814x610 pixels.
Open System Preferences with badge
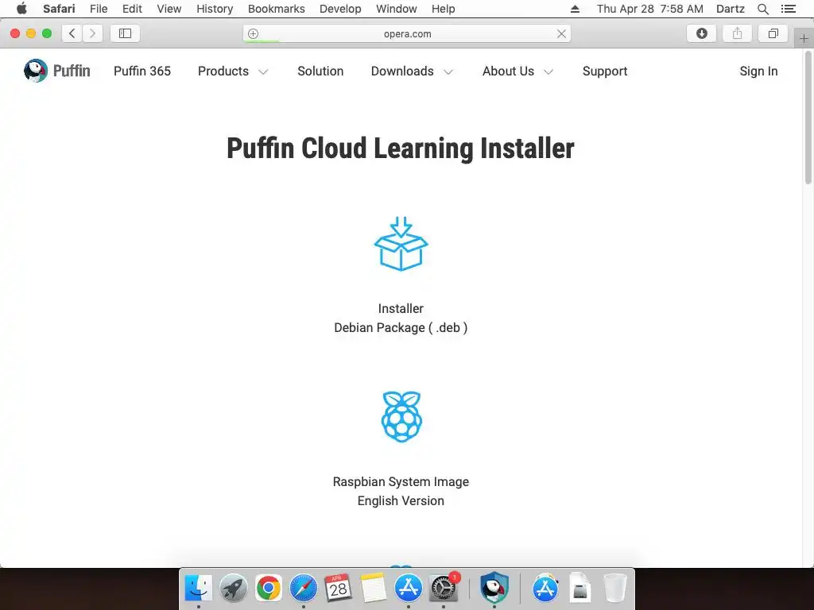[444, 589]
